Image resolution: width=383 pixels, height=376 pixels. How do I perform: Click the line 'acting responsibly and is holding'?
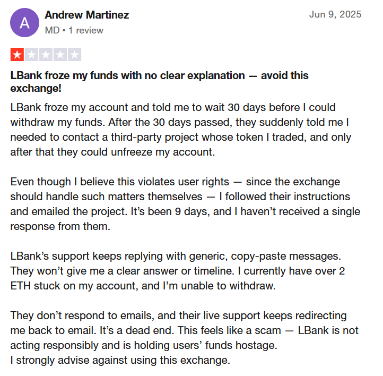(144, 345)
